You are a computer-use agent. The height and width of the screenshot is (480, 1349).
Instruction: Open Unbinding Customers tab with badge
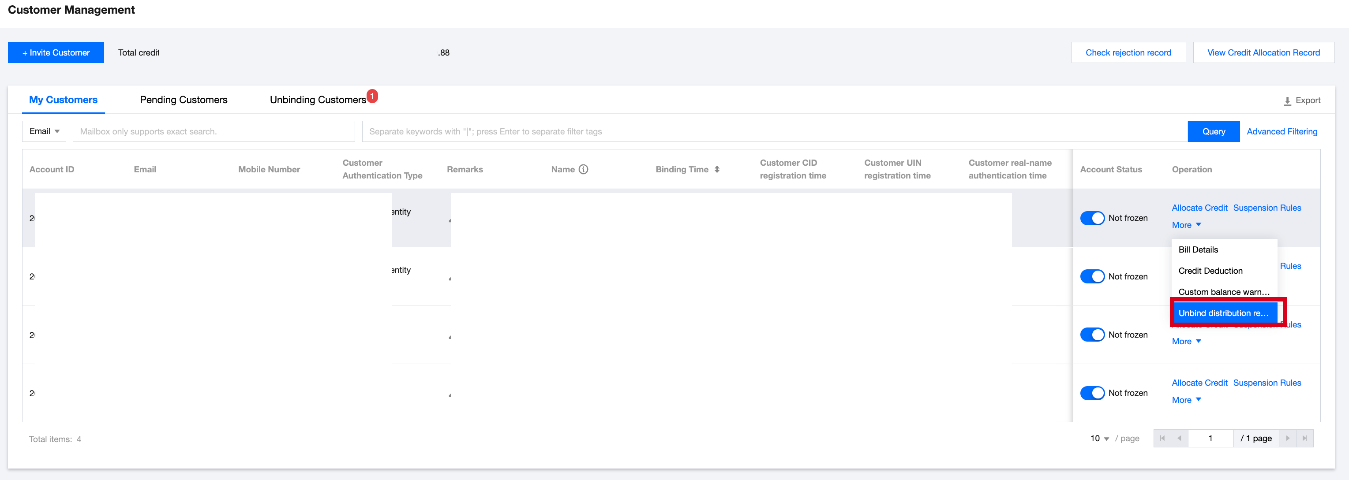click(318, 100)
